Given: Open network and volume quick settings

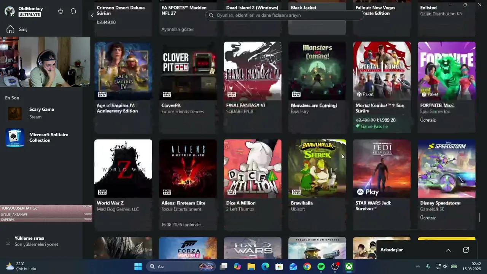Looking at the screenshot, I should pos(446,266).
